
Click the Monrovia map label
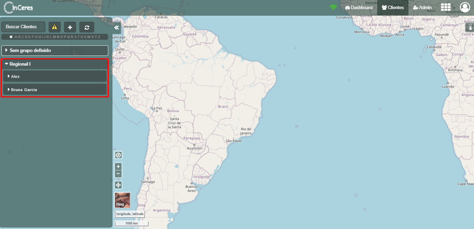(362, 32)
